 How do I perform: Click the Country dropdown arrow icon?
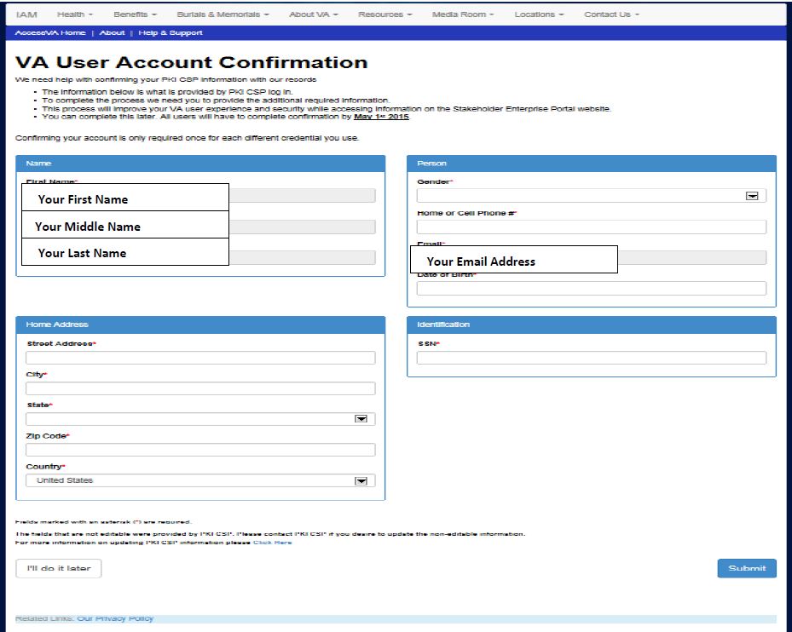click(x=361, y=481)
